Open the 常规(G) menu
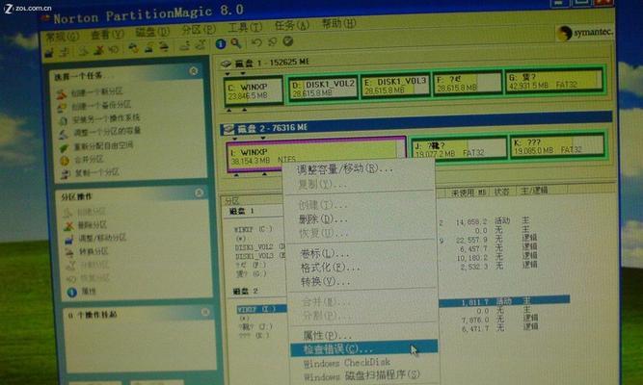 pyautogui.click(x=62, y=38)
